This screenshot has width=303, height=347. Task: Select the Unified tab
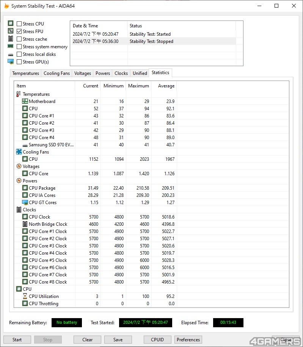[x=140, y=73]
